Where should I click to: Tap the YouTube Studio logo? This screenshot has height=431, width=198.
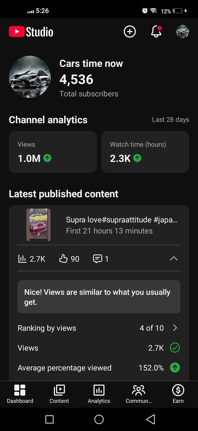tap(31, 32)
